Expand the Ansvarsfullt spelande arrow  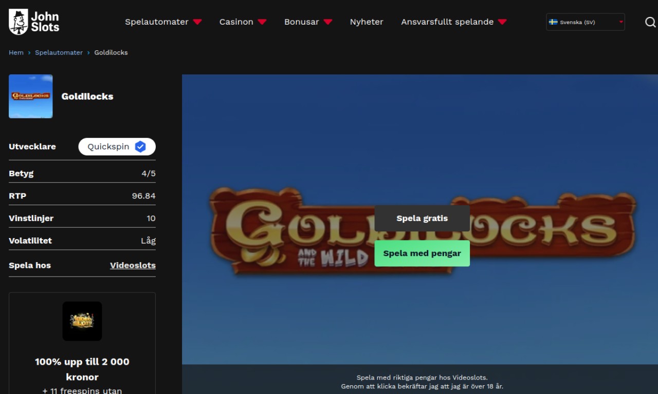pos(503,22)
